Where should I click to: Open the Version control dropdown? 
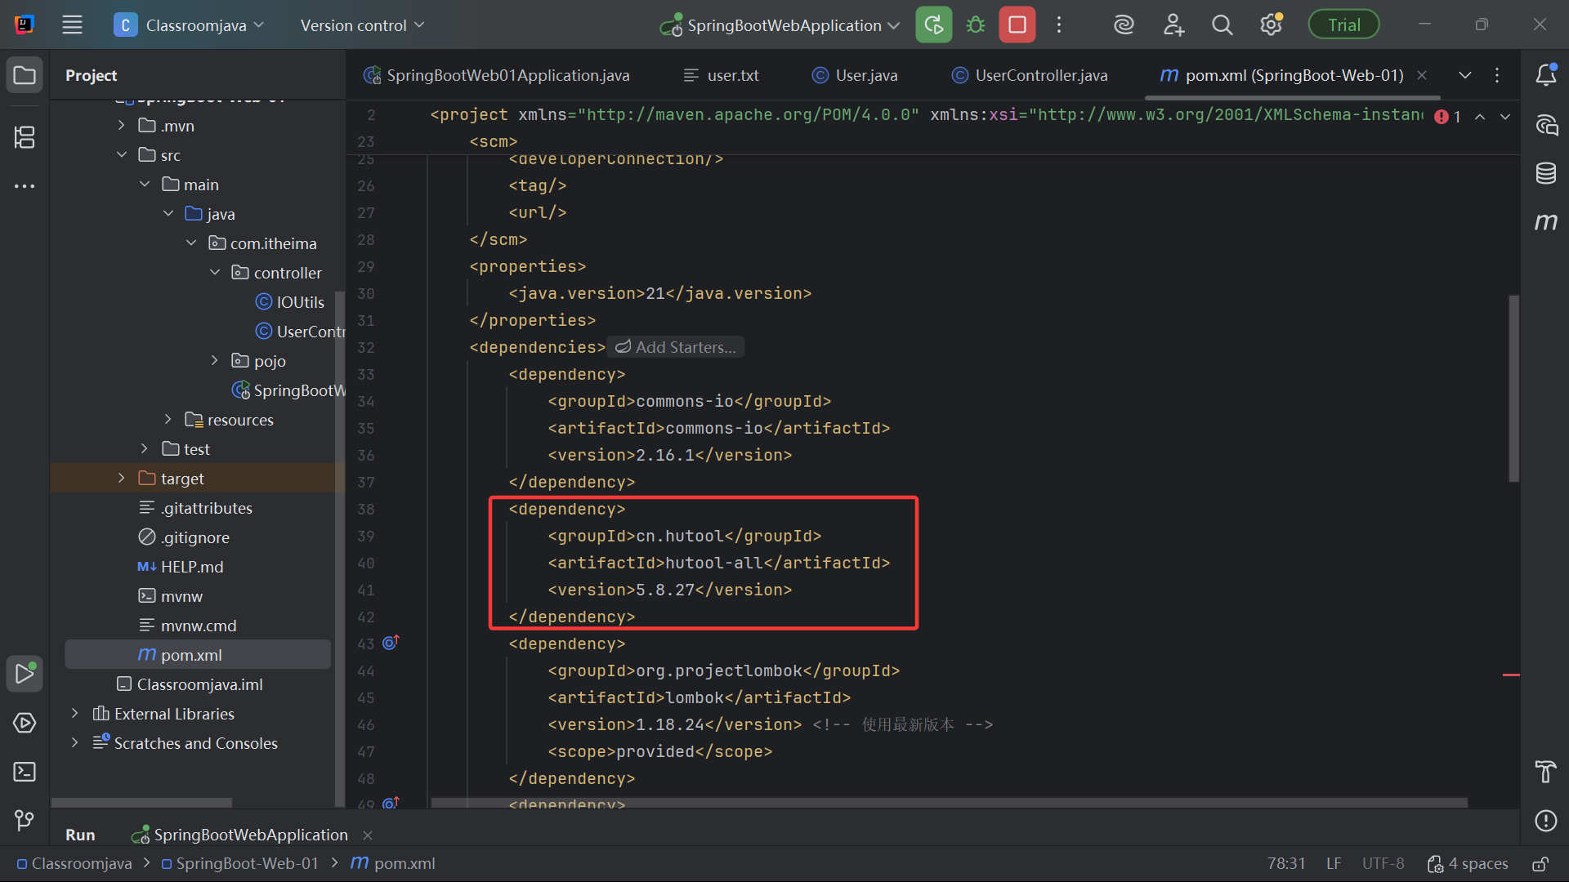[362, 25]
